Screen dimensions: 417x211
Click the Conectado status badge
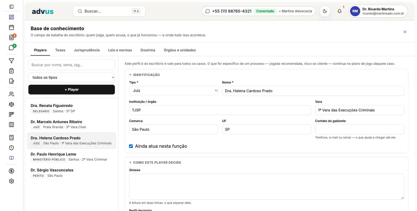click(x=265, y=11)
